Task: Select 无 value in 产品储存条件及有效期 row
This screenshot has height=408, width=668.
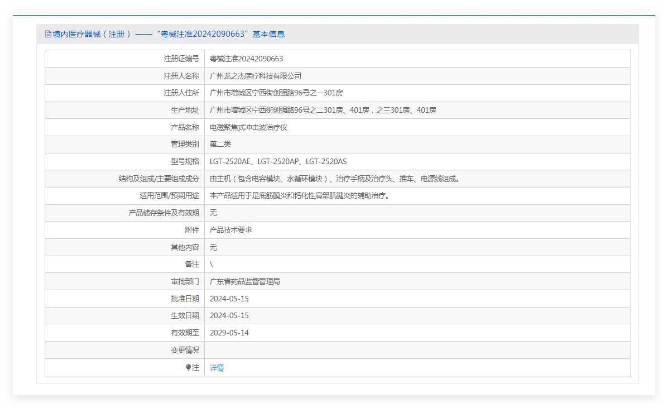Action: (x=213, y=213)
